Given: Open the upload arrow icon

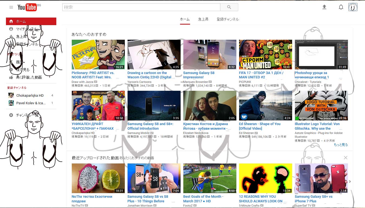Looking at the screenshot, I should [x=324, y=7].
